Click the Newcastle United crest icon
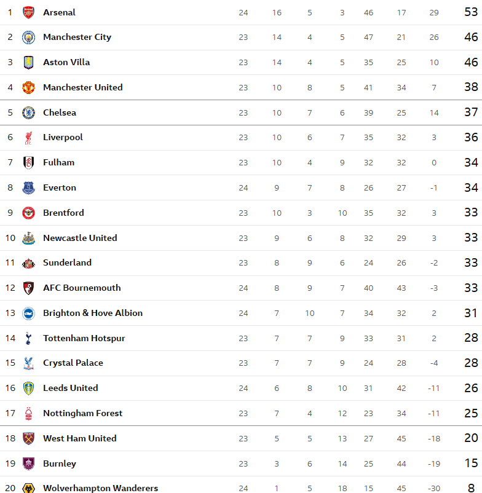 28,238
